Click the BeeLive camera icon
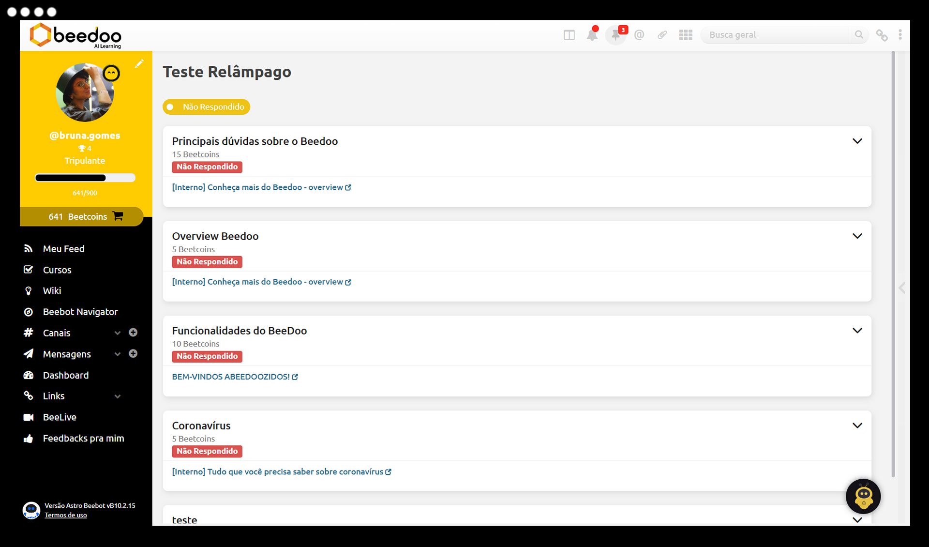Image resolution: width=929 pixels, height=547 pixels. tap(29, 417)
